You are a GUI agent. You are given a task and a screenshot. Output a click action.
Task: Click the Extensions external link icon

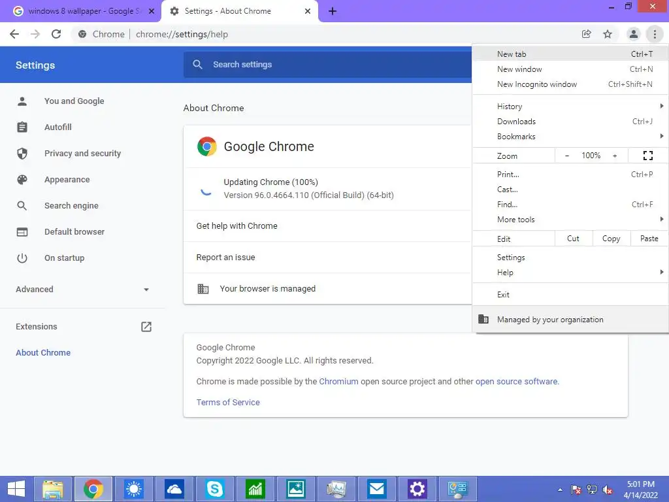click(x=146, y=327)
